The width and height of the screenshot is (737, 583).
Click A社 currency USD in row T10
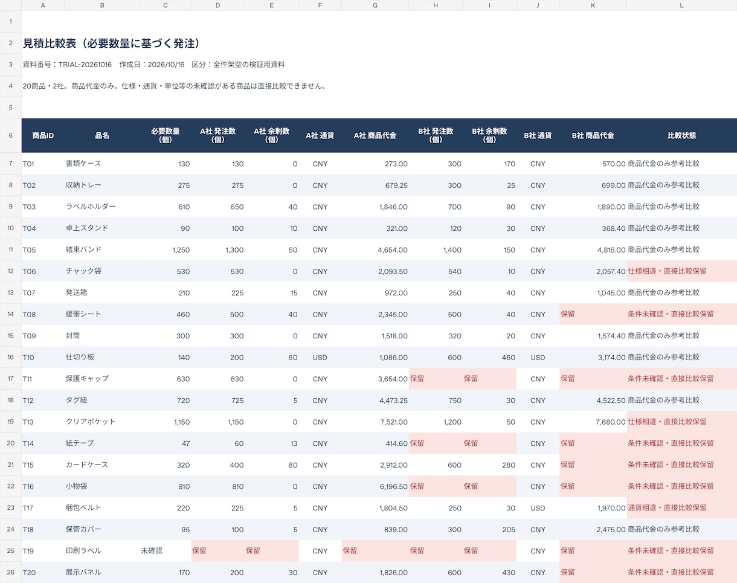click(x=320, y=357)
